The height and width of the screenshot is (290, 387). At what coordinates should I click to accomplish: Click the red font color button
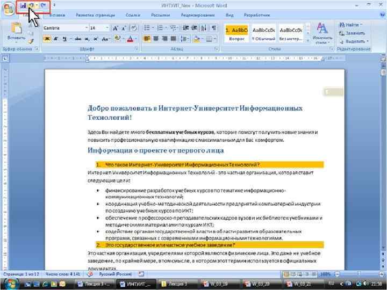(130, 39)
